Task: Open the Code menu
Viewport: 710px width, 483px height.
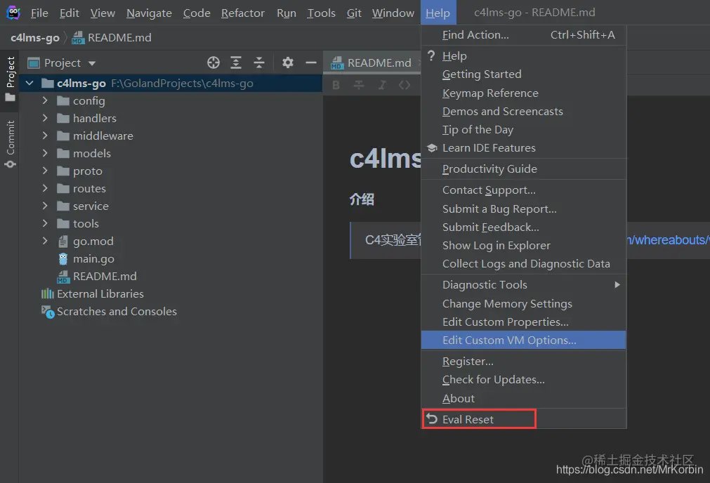Action: tap(197, 13)
